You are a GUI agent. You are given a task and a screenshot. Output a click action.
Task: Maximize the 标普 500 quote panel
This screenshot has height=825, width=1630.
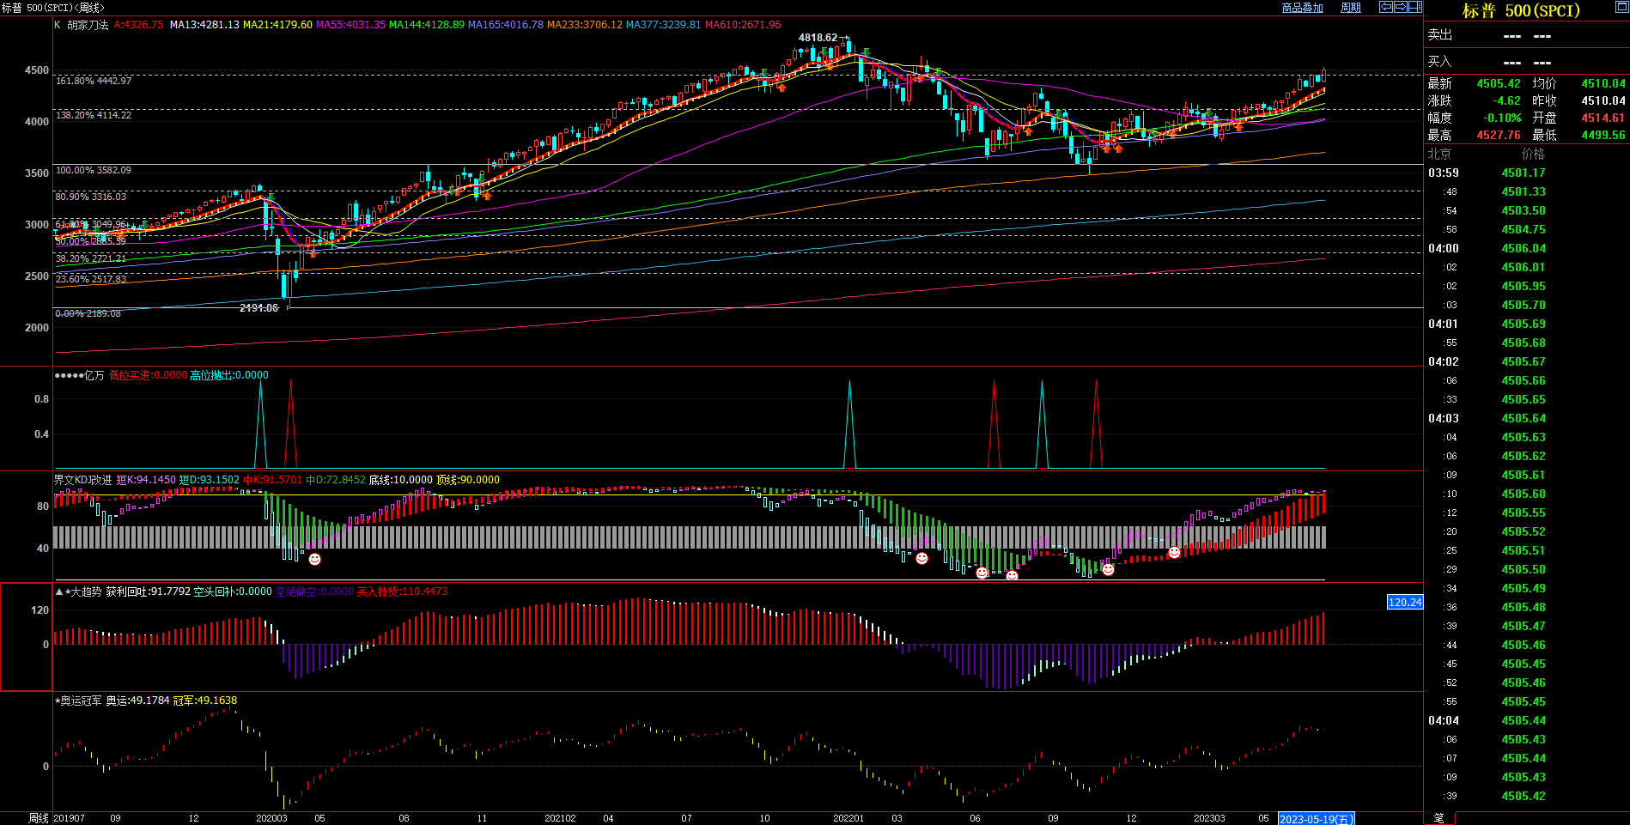point(1621,7)
